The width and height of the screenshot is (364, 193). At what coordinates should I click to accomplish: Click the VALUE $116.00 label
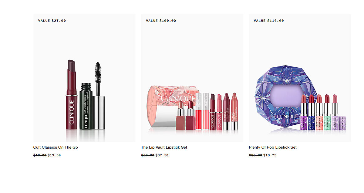click(x=269, y=21)
